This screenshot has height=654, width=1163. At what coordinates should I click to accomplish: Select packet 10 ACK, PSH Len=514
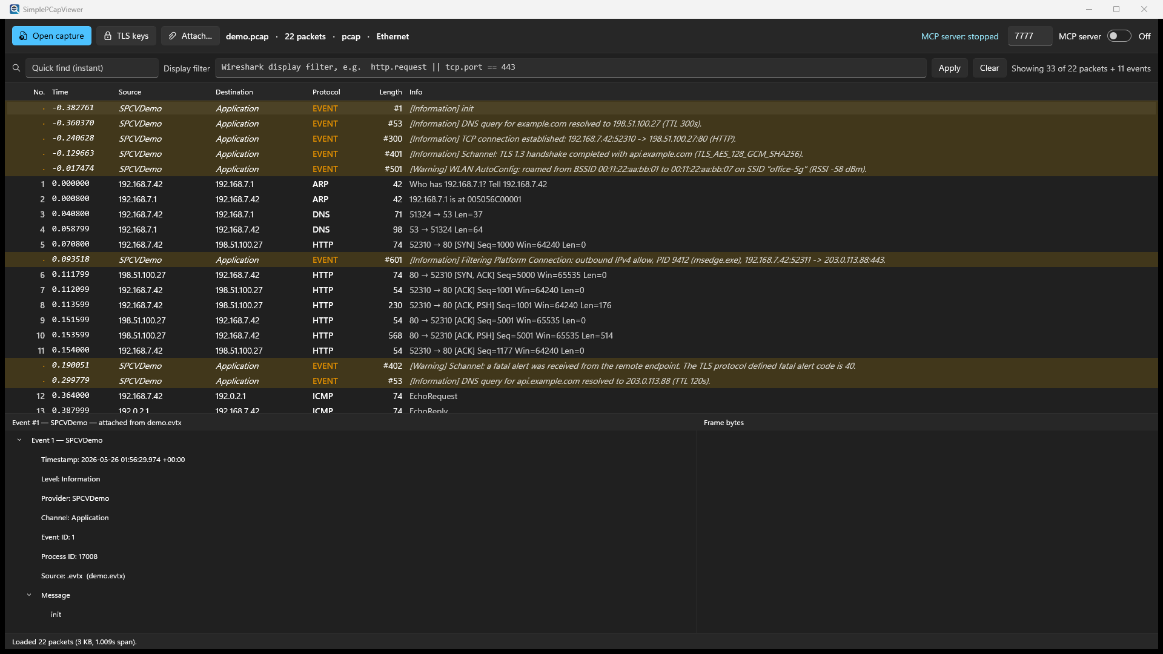pyautogui.click(x=581, y=335)
